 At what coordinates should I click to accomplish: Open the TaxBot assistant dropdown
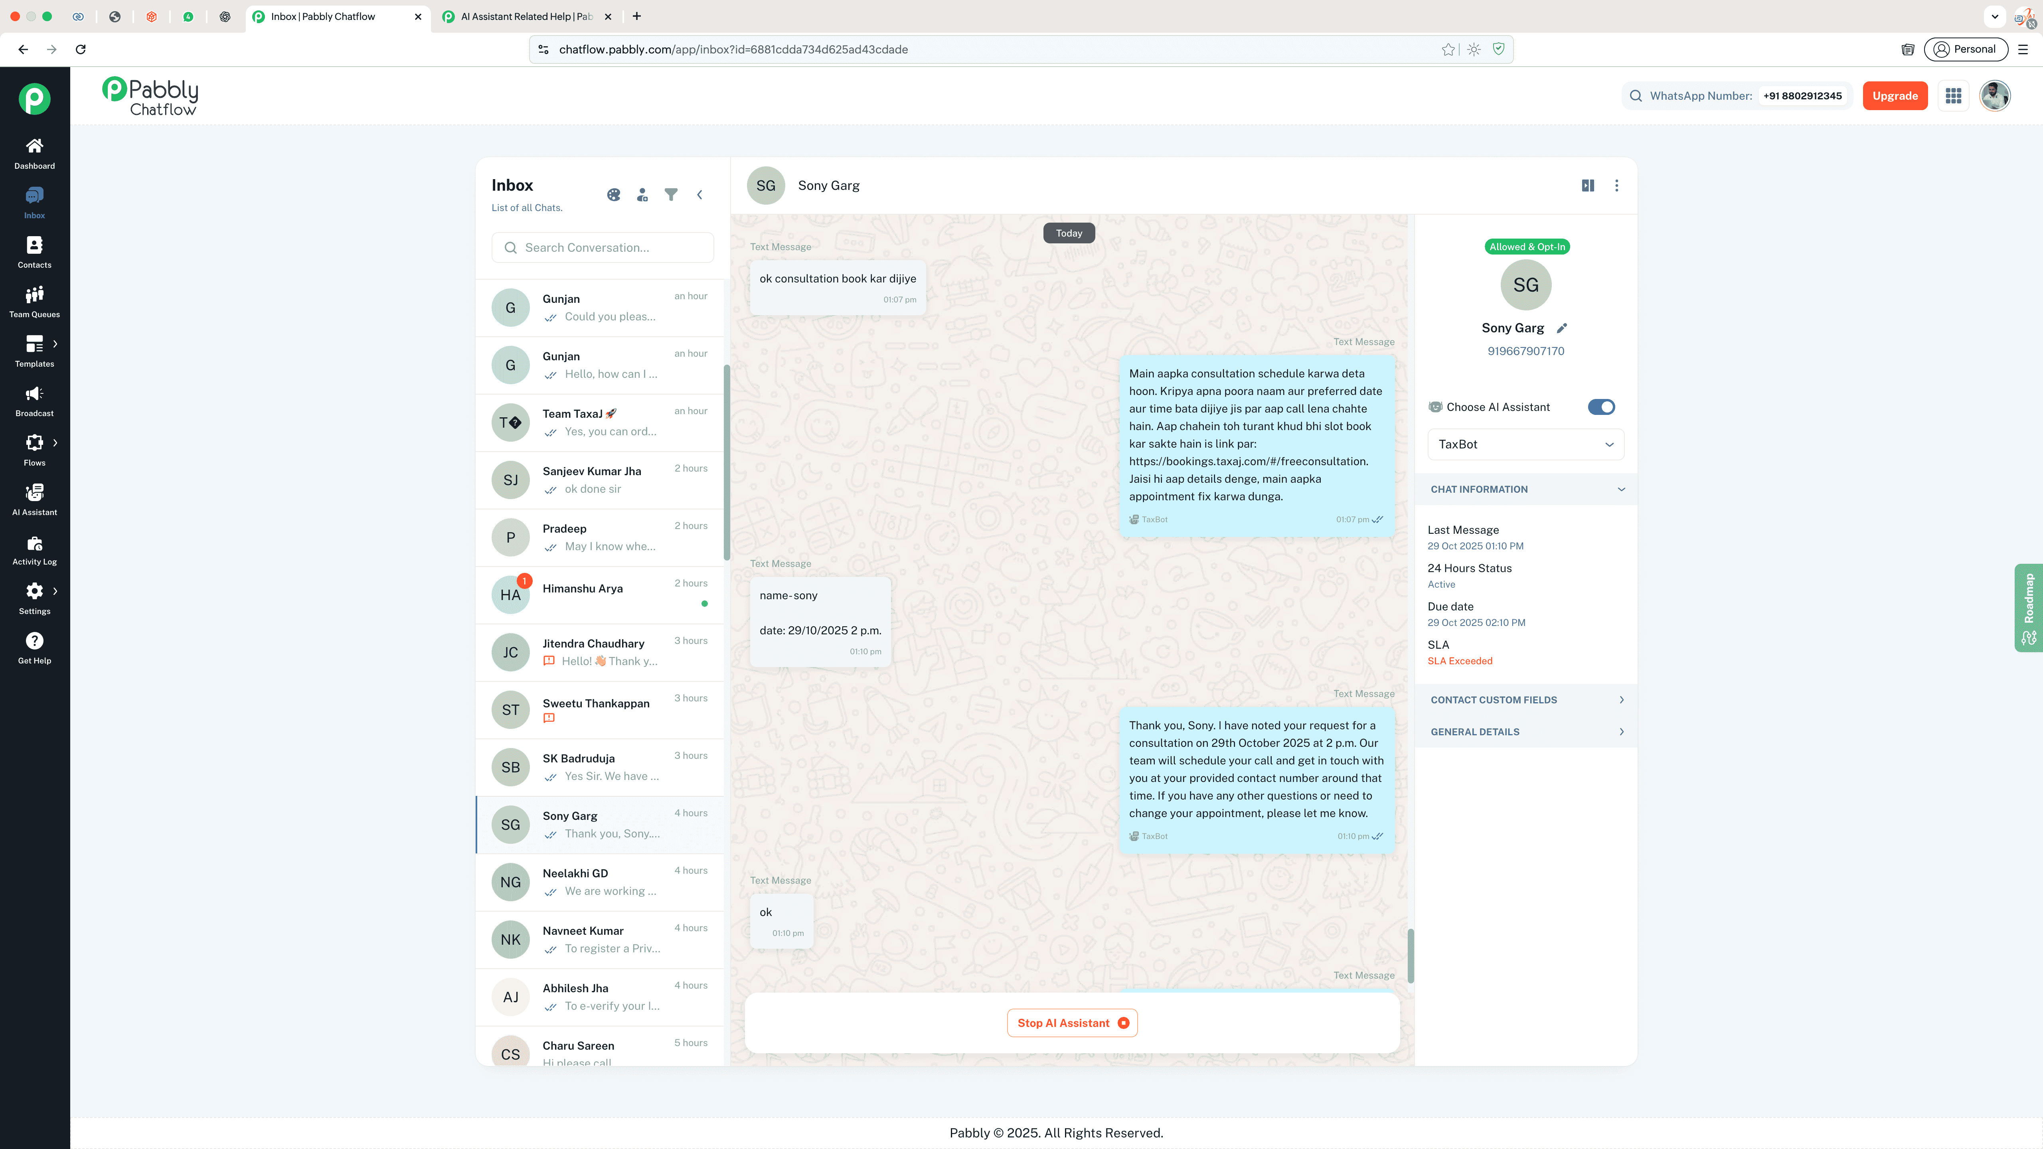1525,444
